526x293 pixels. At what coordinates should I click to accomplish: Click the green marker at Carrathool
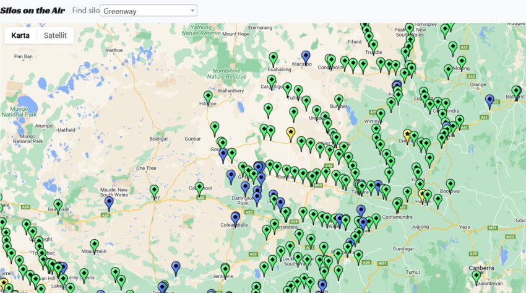click(x=199, y=188)
